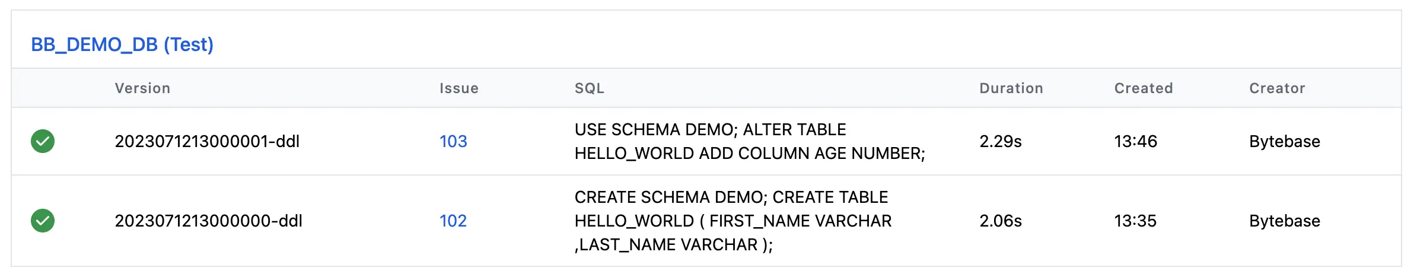Click the SQL column header
This screenshot has height=274, width=1414.
(589, 88)
